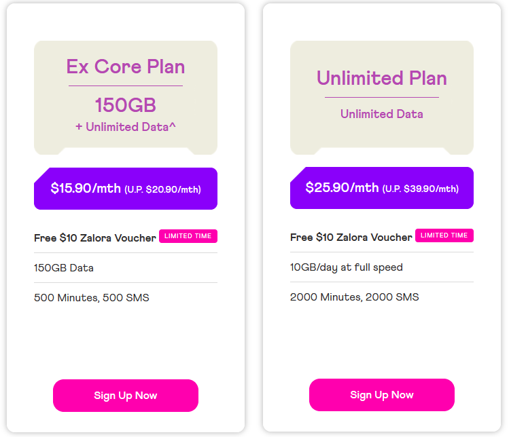
Task: Click '10GB/day at full speed' feature row
Action: [346, 267]
